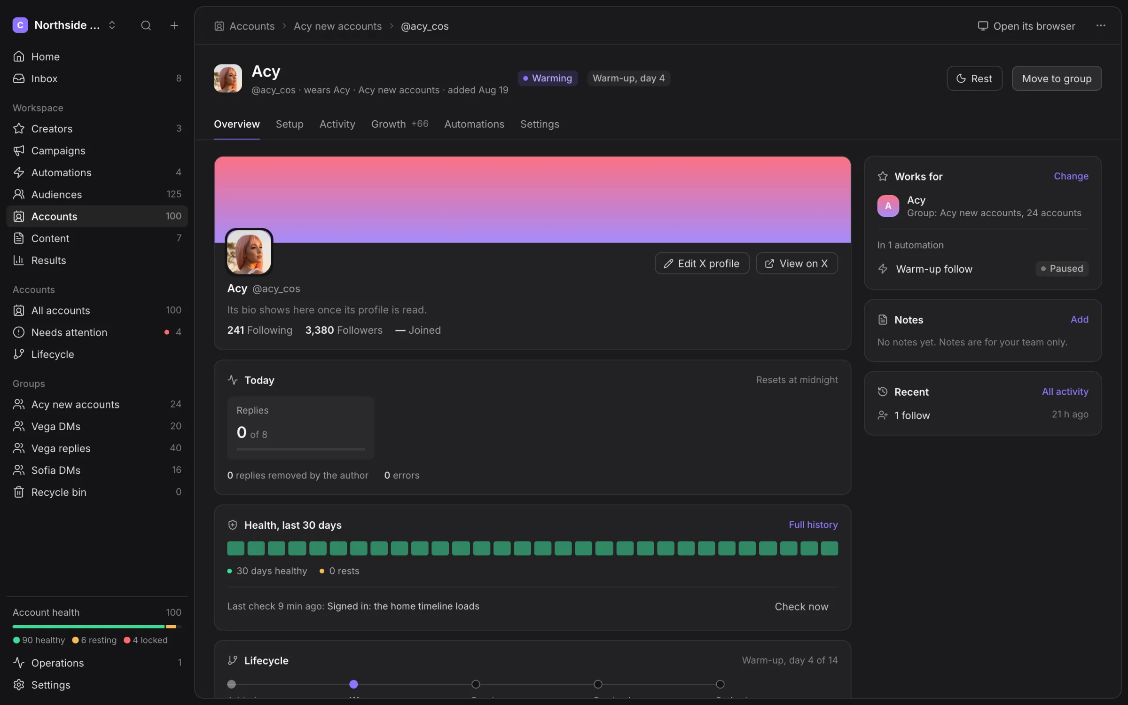Open Settings at the sidebar bottom
Image resolution: width=1128 pixels, height=705 pixels.
click(97, 685)
